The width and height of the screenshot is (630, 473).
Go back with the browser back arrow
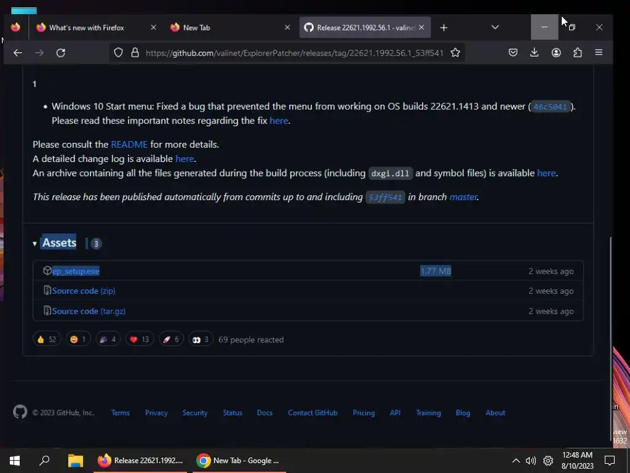pyautogui.click(x=17, y=53)
